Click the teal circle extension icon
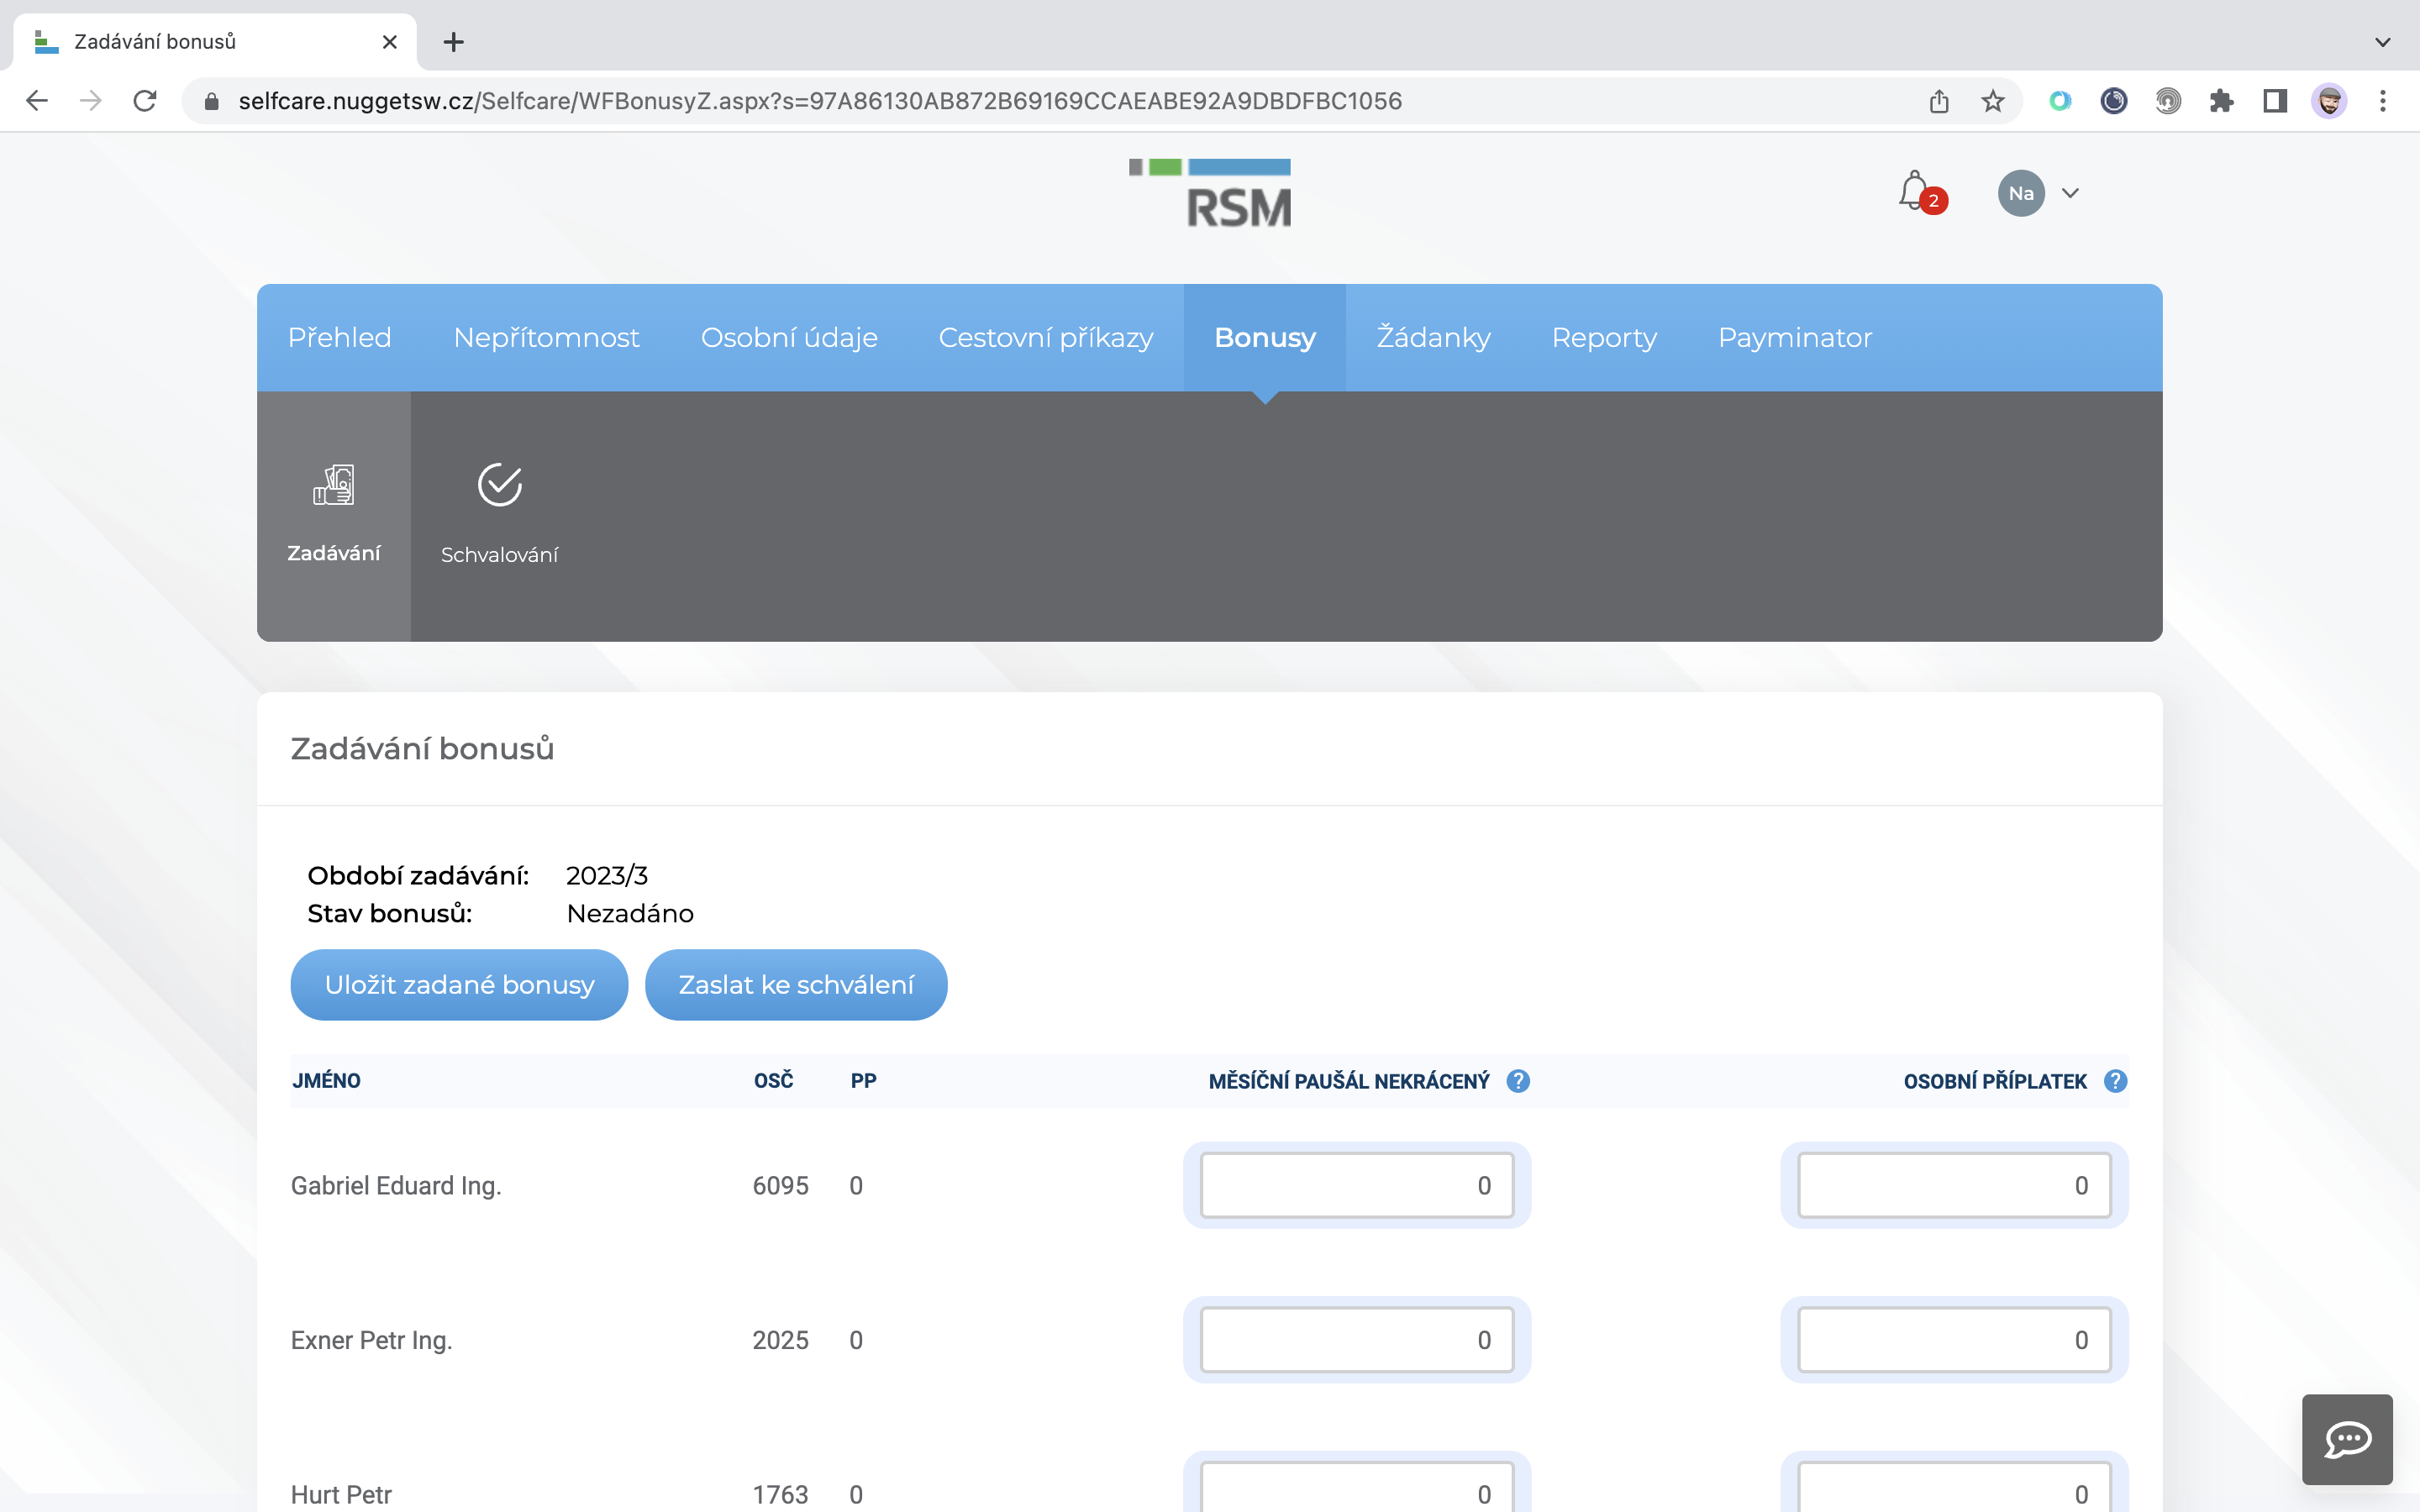Screen dimensions: 2420x1512 click(2060, 101)
